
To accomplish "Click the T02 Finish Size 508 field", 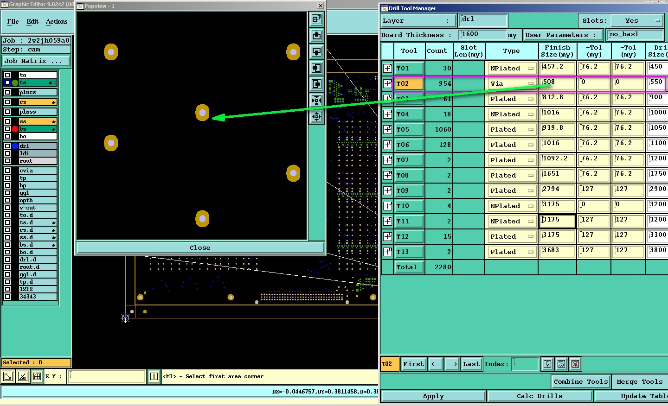I will click(x=558, y=83).
